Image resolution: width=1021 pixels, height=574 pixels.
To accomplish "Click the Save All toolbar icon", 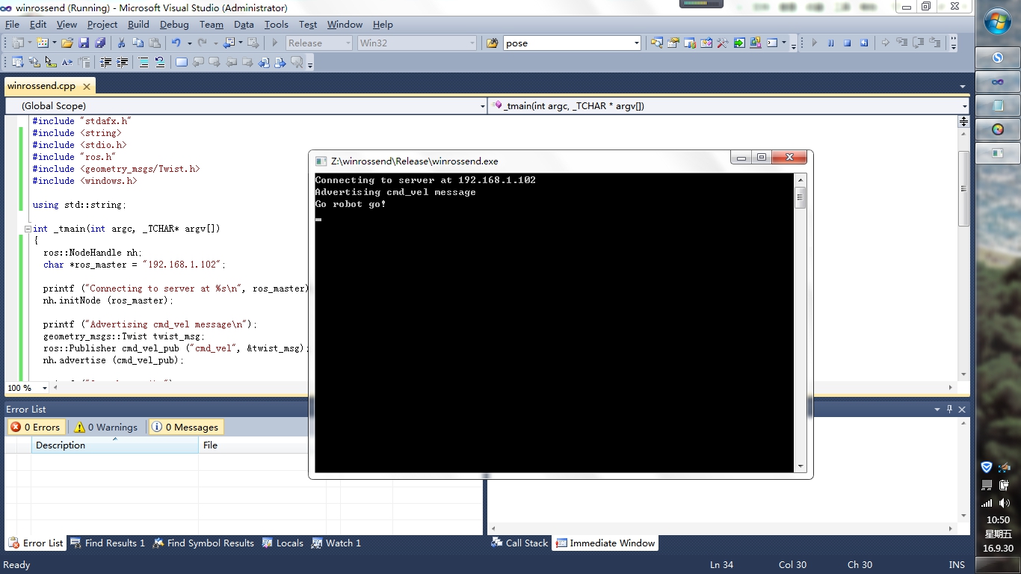I will 99,43.
